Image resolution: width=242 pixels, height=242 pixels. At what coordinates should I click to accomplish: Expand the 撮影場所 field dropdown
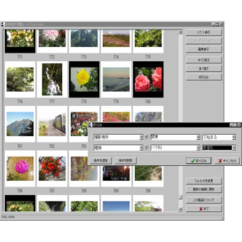pos(141,137)
